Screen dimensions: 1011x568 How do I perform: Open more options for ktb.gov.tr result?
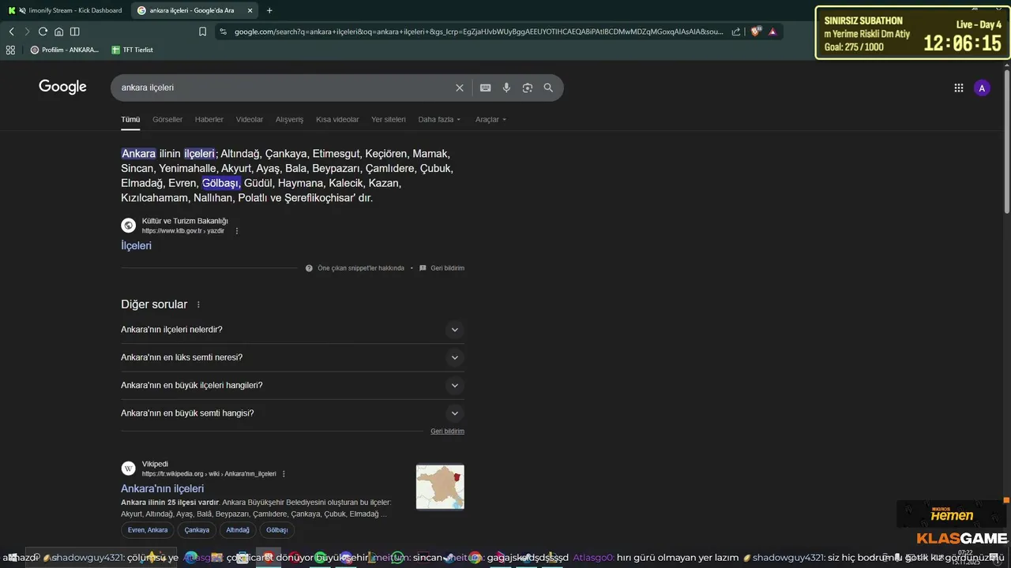tap(237, 231)
